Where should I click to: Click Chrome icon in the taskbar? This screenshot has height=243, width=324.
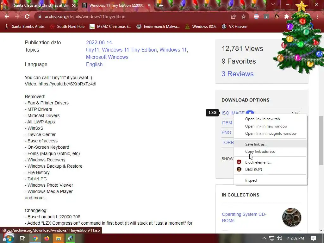35,238
